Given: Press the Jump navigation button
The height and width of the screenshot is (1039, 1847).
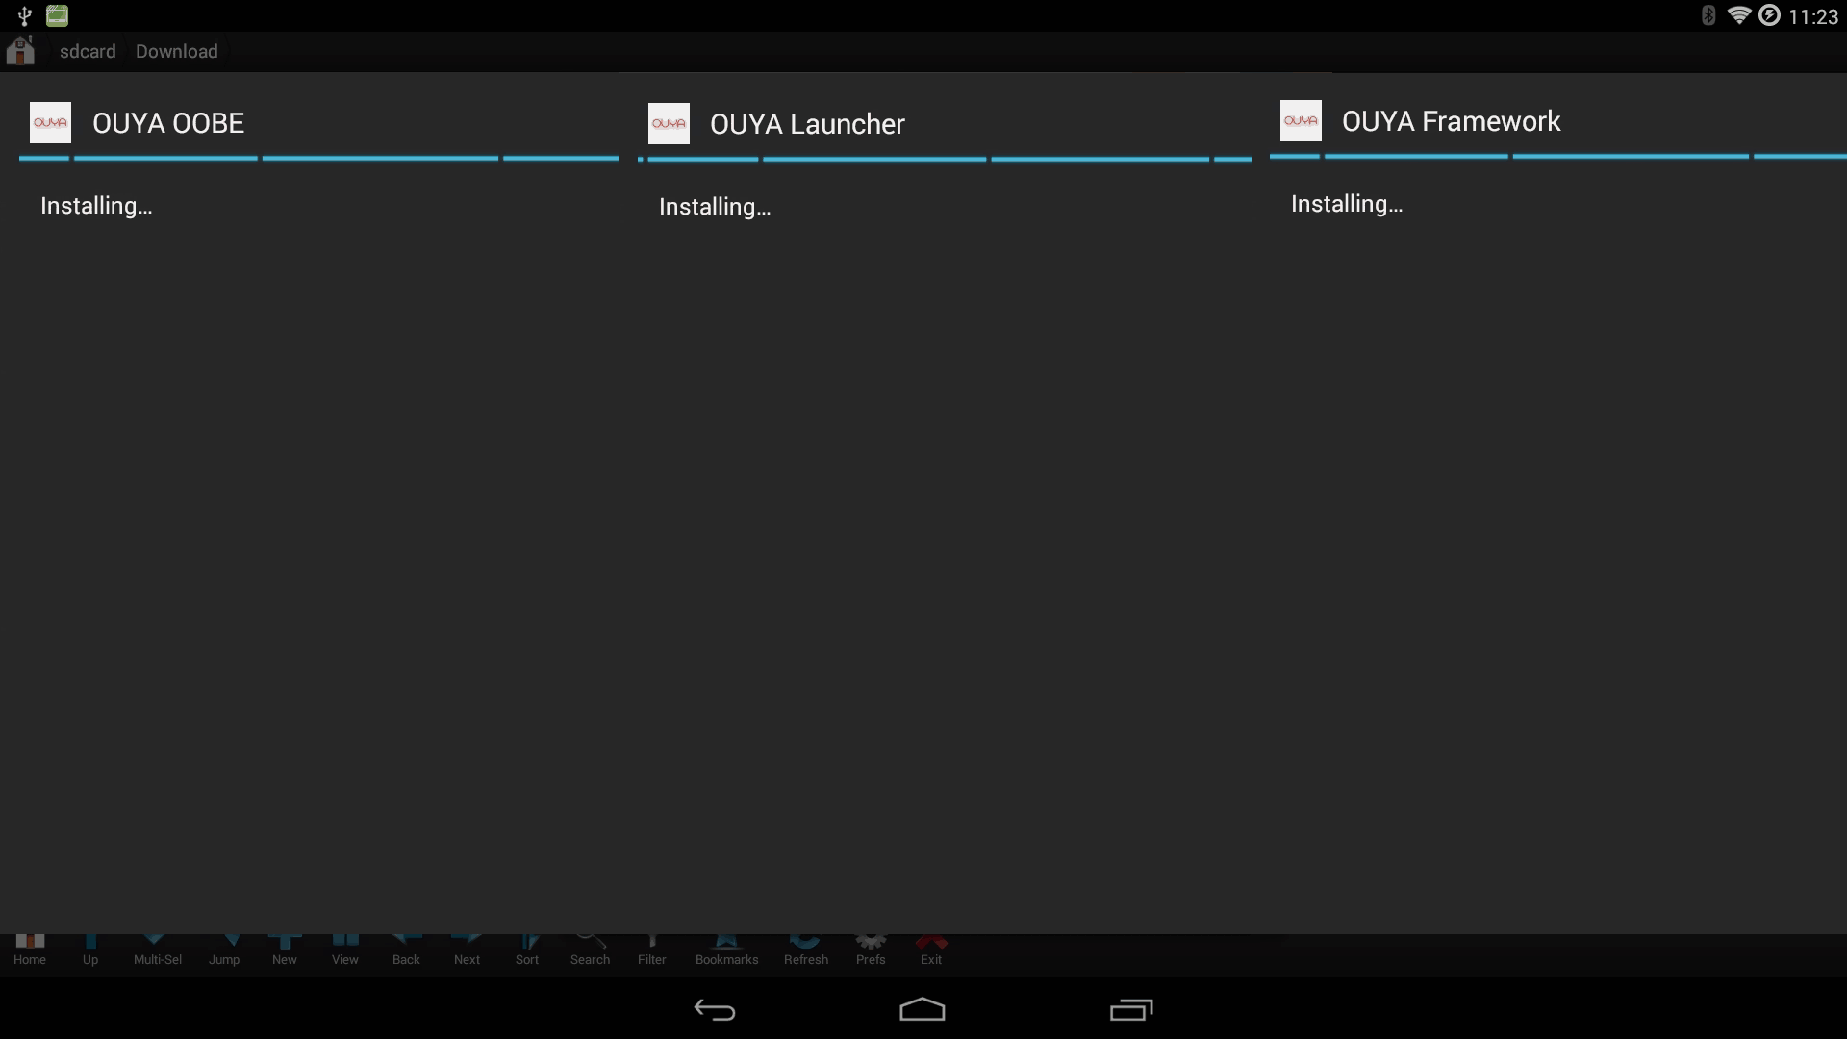Looking at the screenshot, I should point(223,947).
